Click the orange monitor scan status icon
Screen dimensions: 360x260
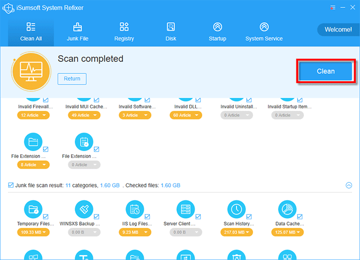pos(31,71)
